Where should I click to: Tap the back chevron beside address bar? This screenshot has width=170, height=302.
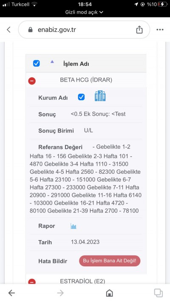[x=8, y=30]
